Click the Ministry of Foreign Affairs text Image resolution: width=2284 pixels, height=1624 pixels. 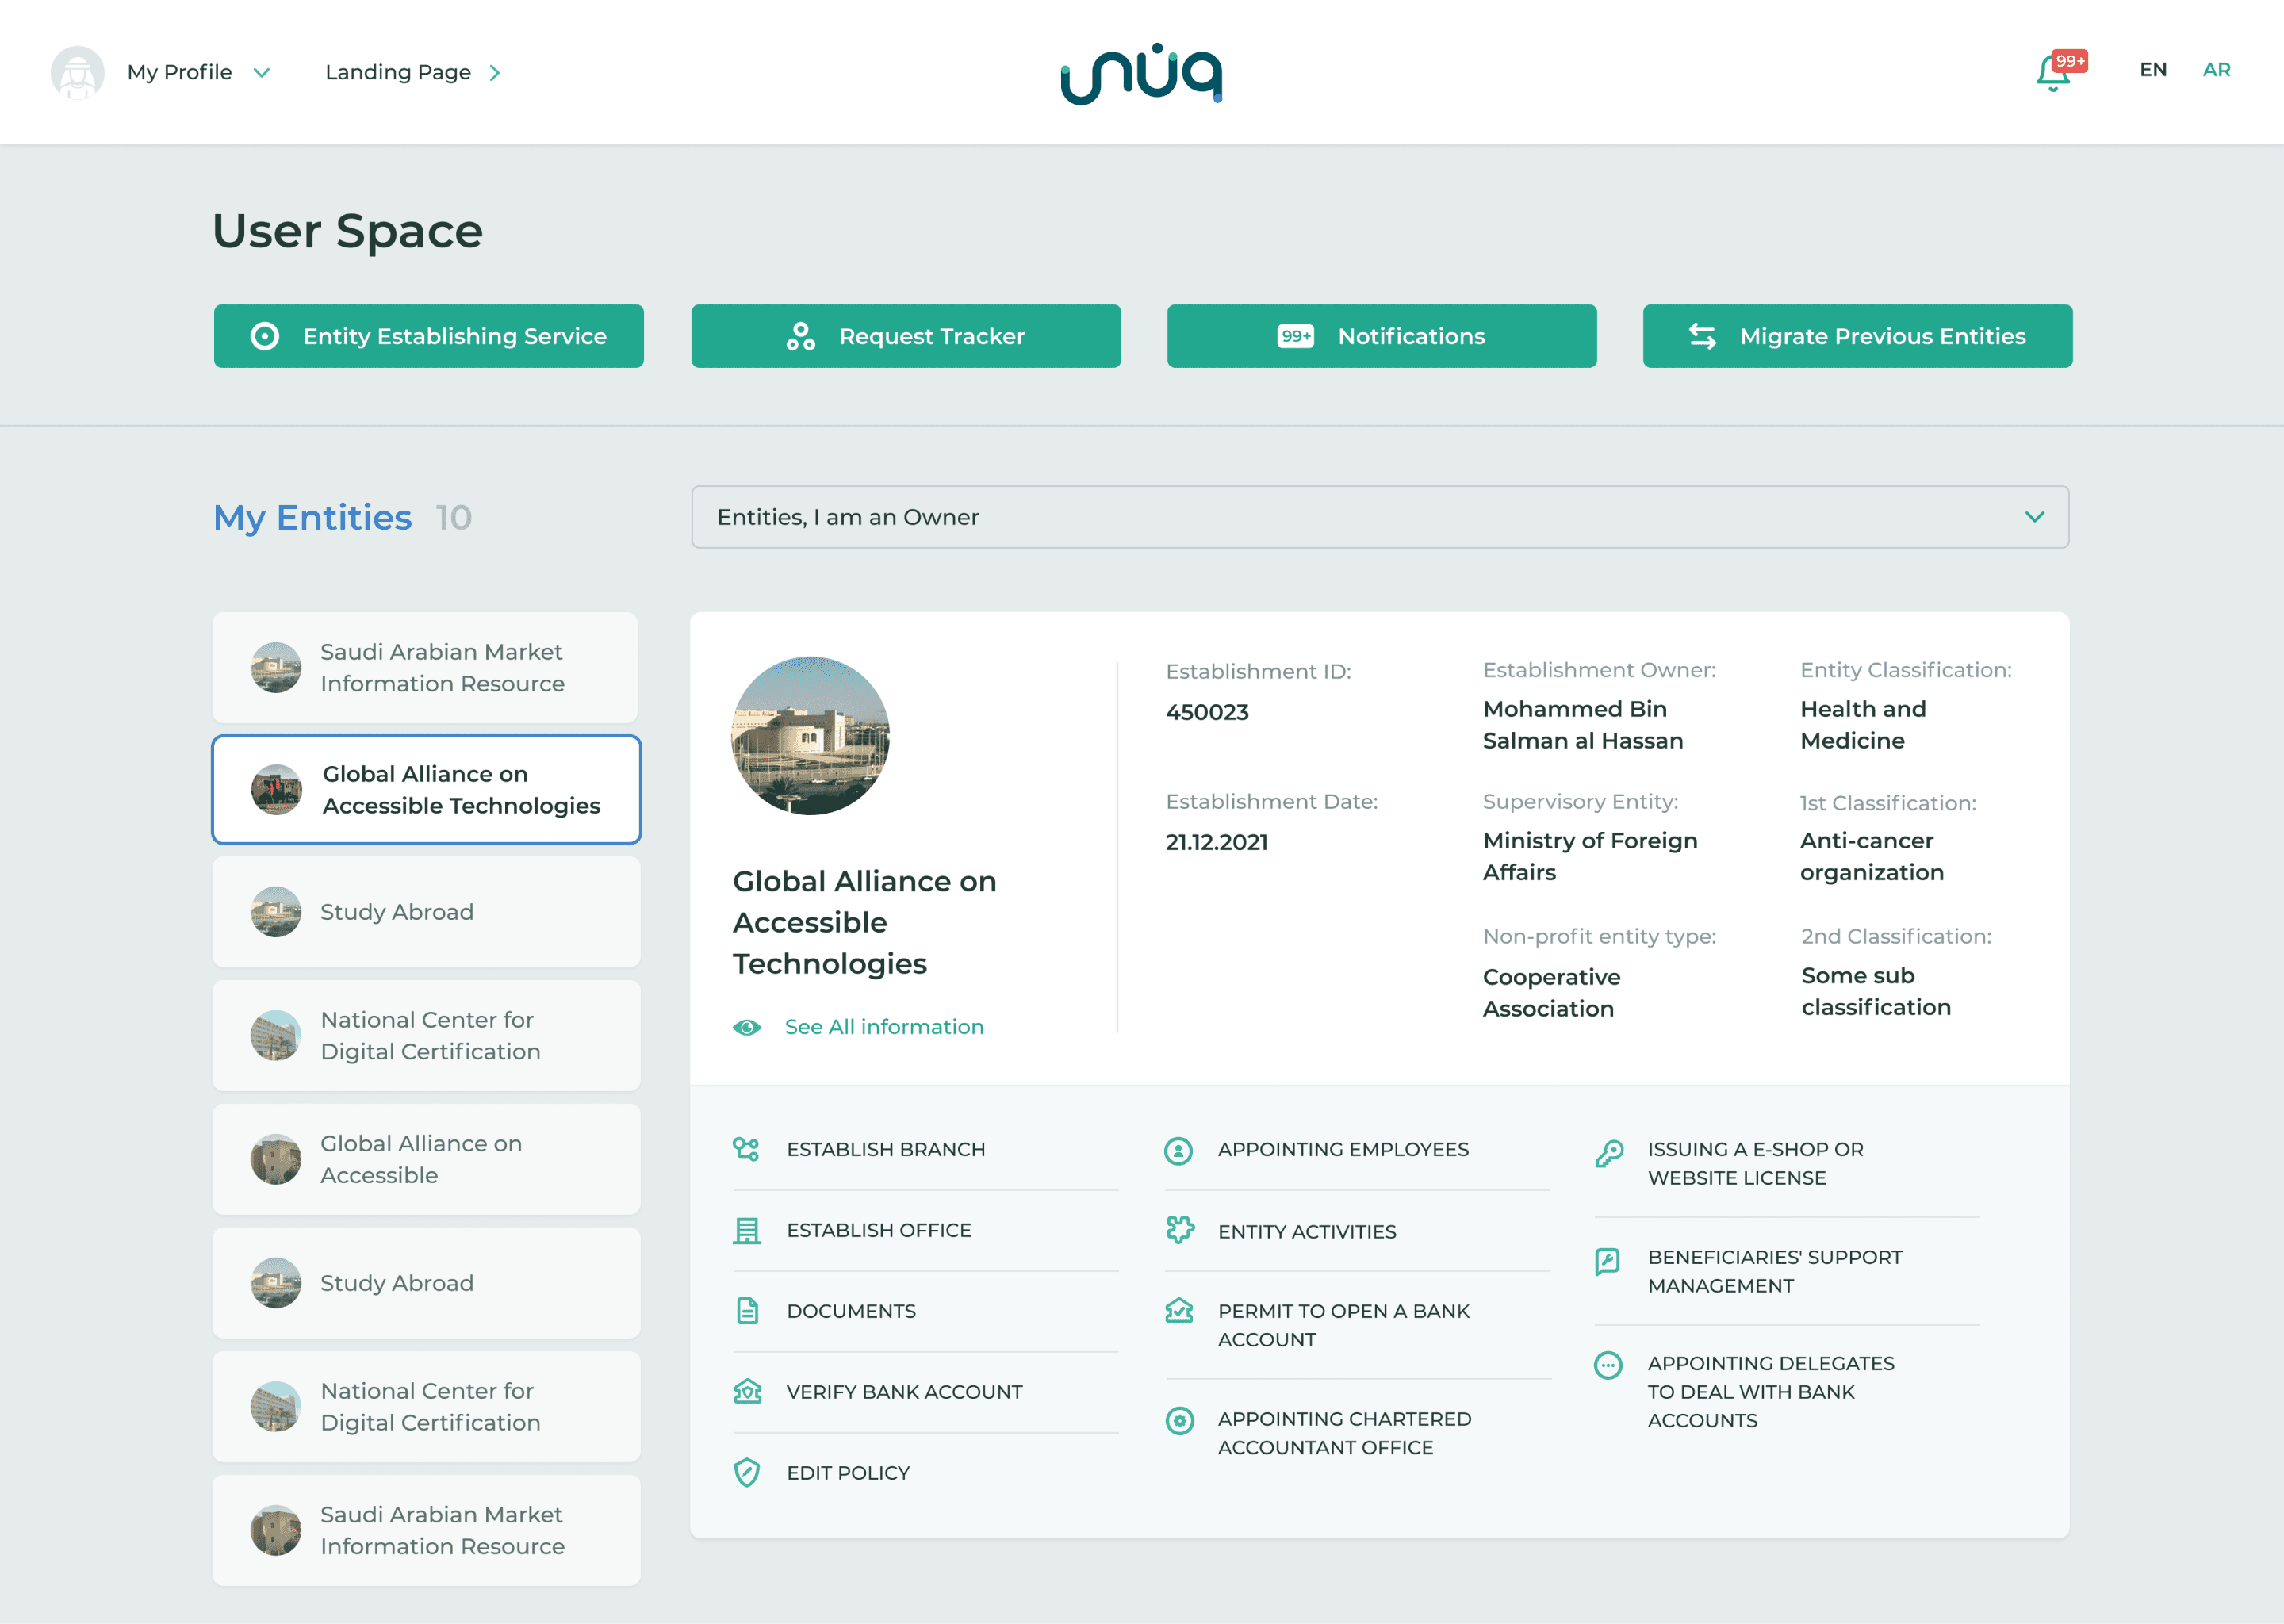1590,856
